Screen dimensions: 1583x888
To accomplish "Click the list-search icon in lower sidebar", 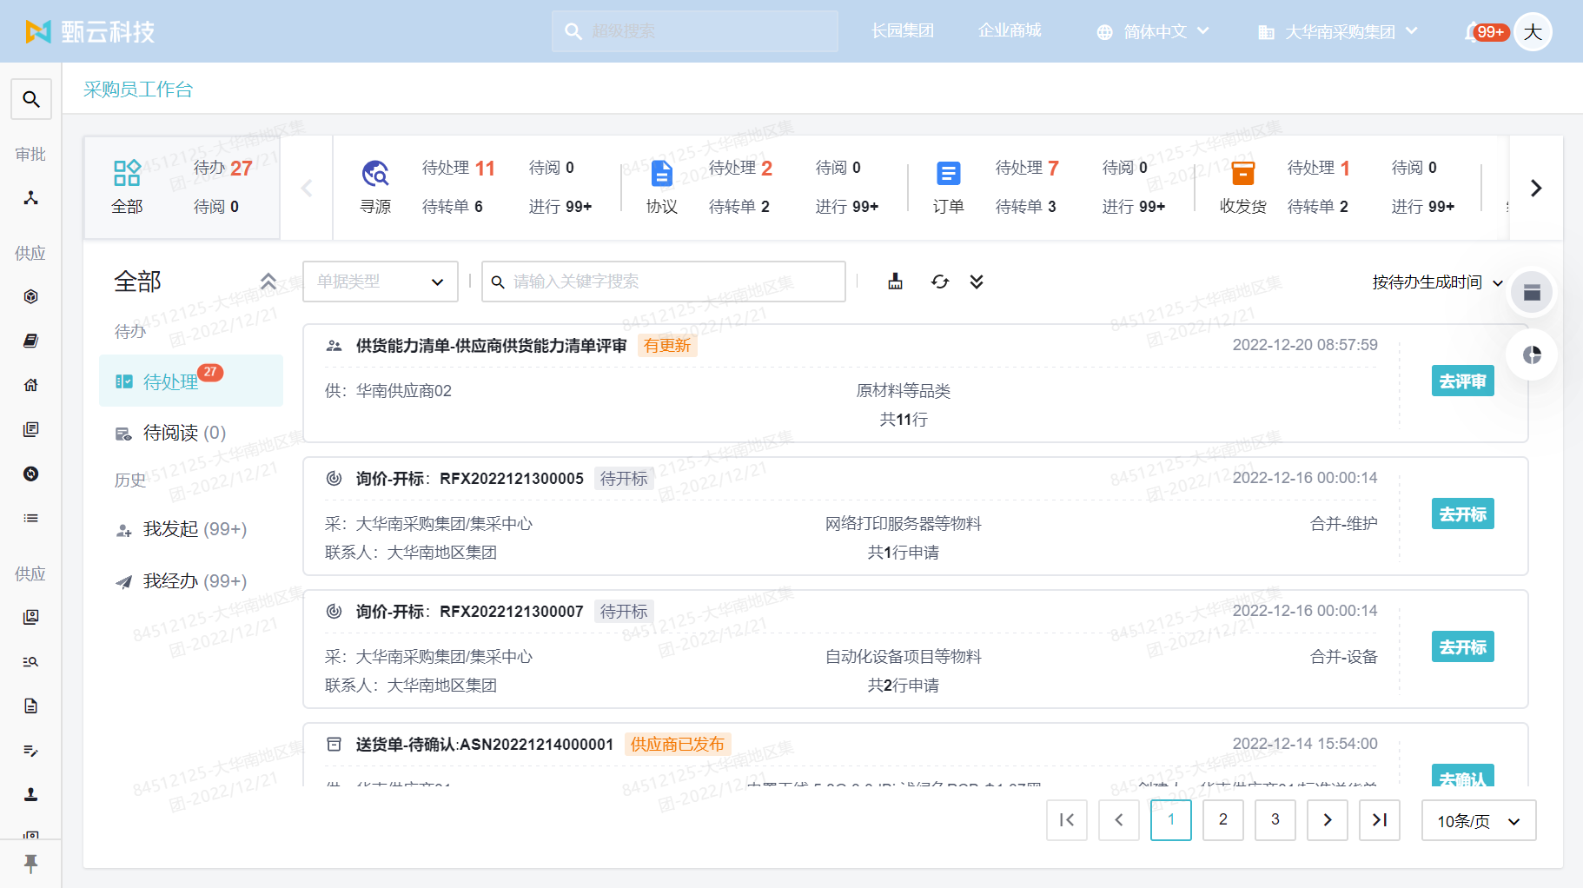I will (x=31, y=661).
